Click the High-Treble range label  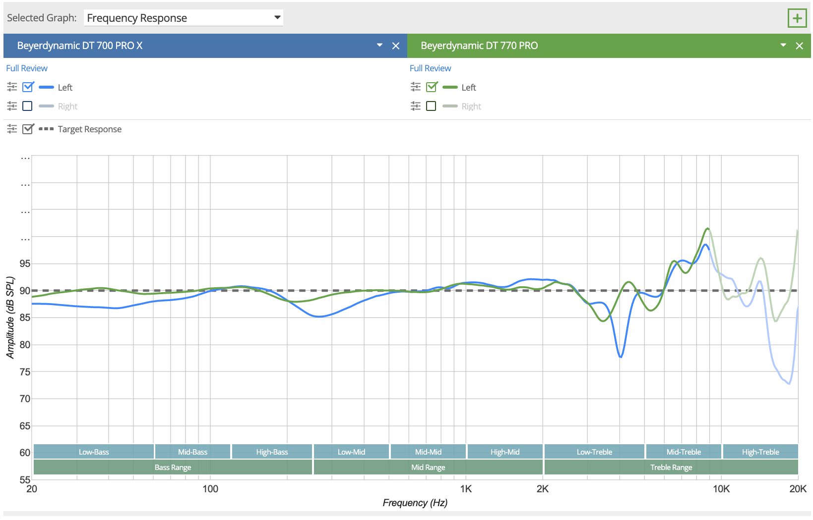pos(761,452)
